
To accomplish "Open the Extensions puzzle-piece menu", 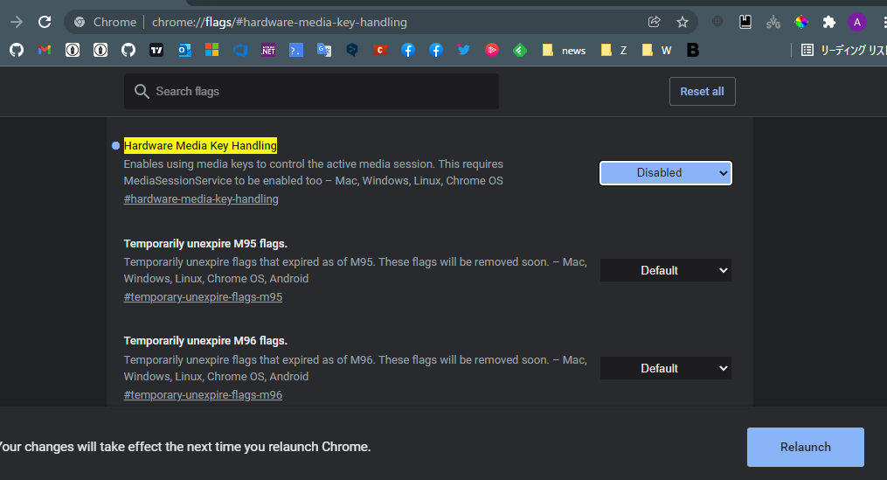I will [829, 22].
